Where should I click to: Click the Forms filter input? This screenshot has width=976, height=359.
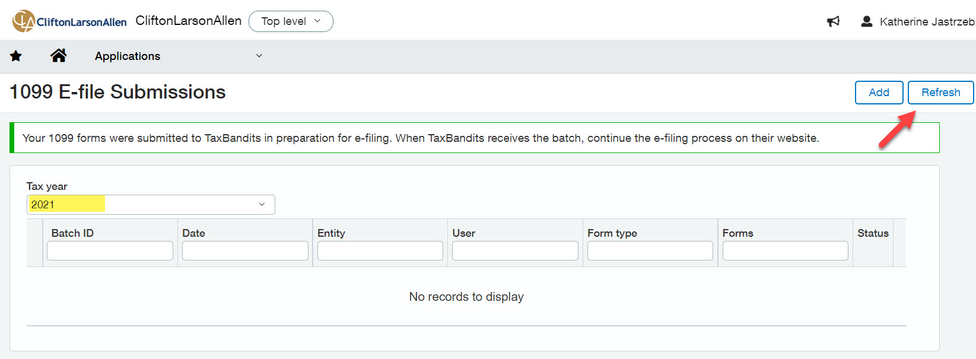[785, 251]
